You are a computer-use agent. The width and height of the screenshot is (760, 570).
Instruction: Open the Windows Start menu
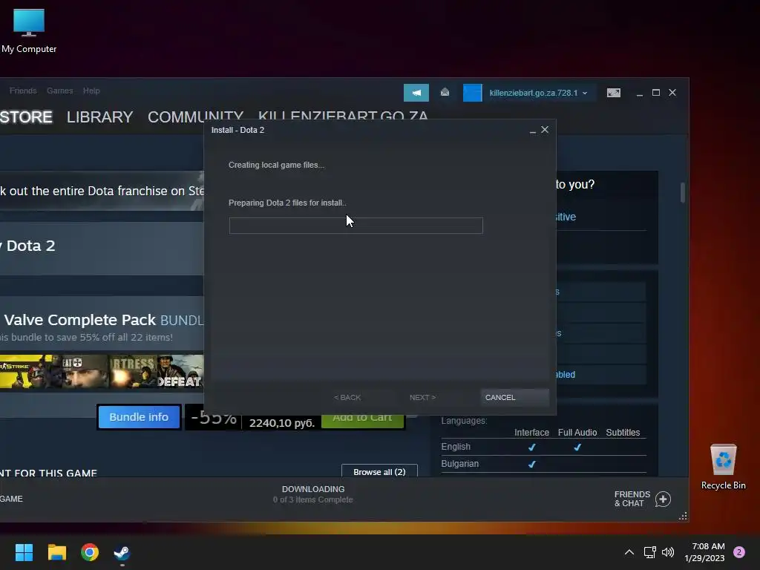coord(24,552)
